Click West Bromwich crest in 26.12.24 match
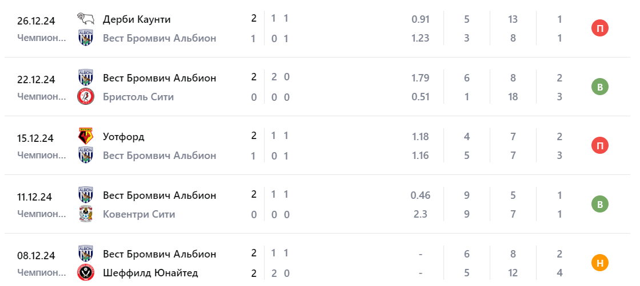The width and height of the screenshot is (640, 286). 86,38
